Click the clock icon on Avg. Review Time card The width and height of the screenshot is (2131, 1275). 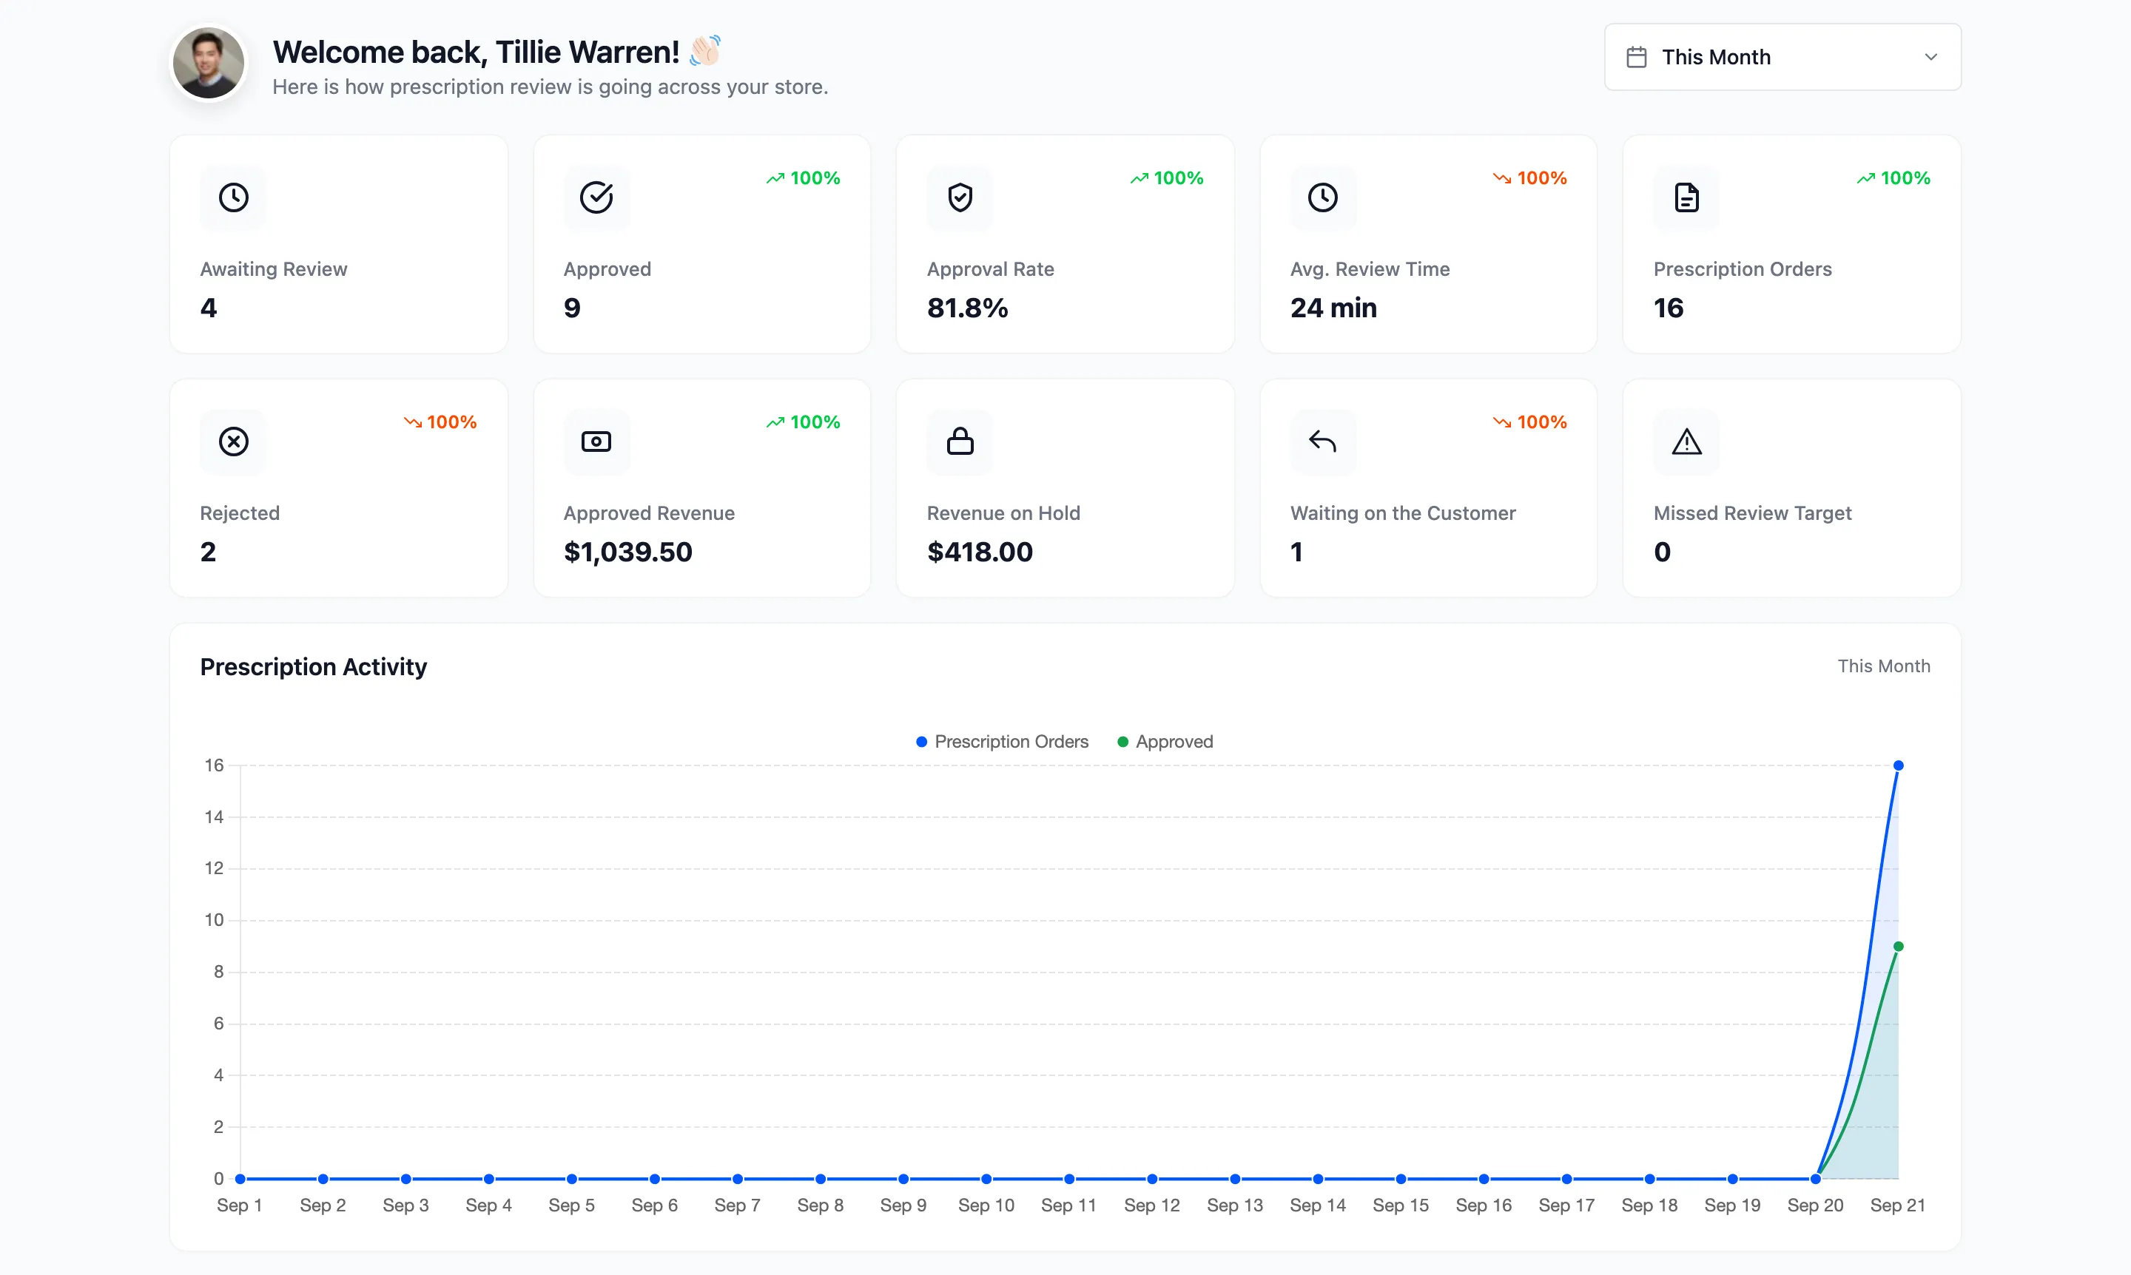[x=1323, y=197]
